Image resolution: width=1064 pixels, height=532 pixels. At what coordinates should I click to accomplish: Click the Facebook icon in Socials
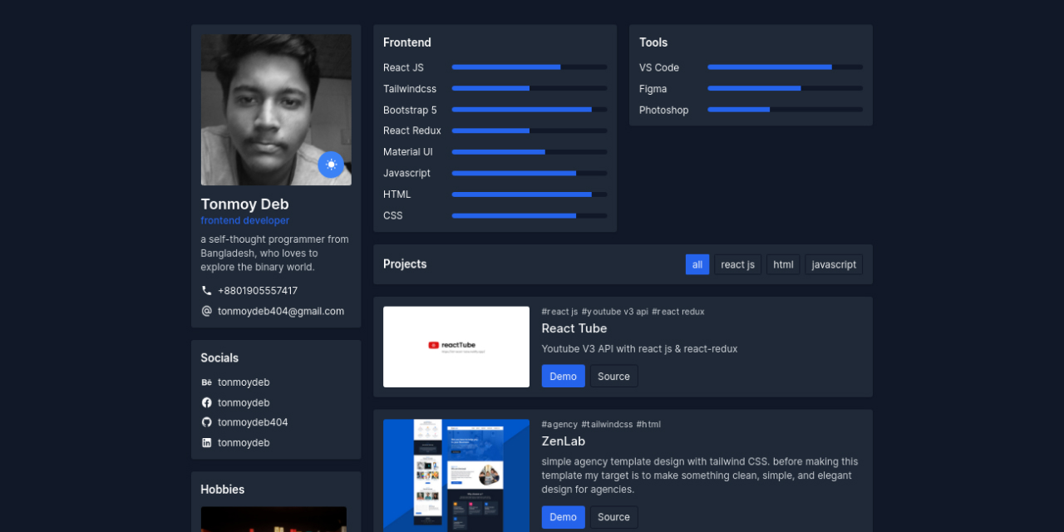click(207, 402)
